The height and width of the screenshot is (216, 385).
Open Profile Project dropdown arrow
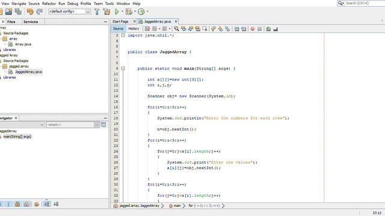[x=147, y=11]
